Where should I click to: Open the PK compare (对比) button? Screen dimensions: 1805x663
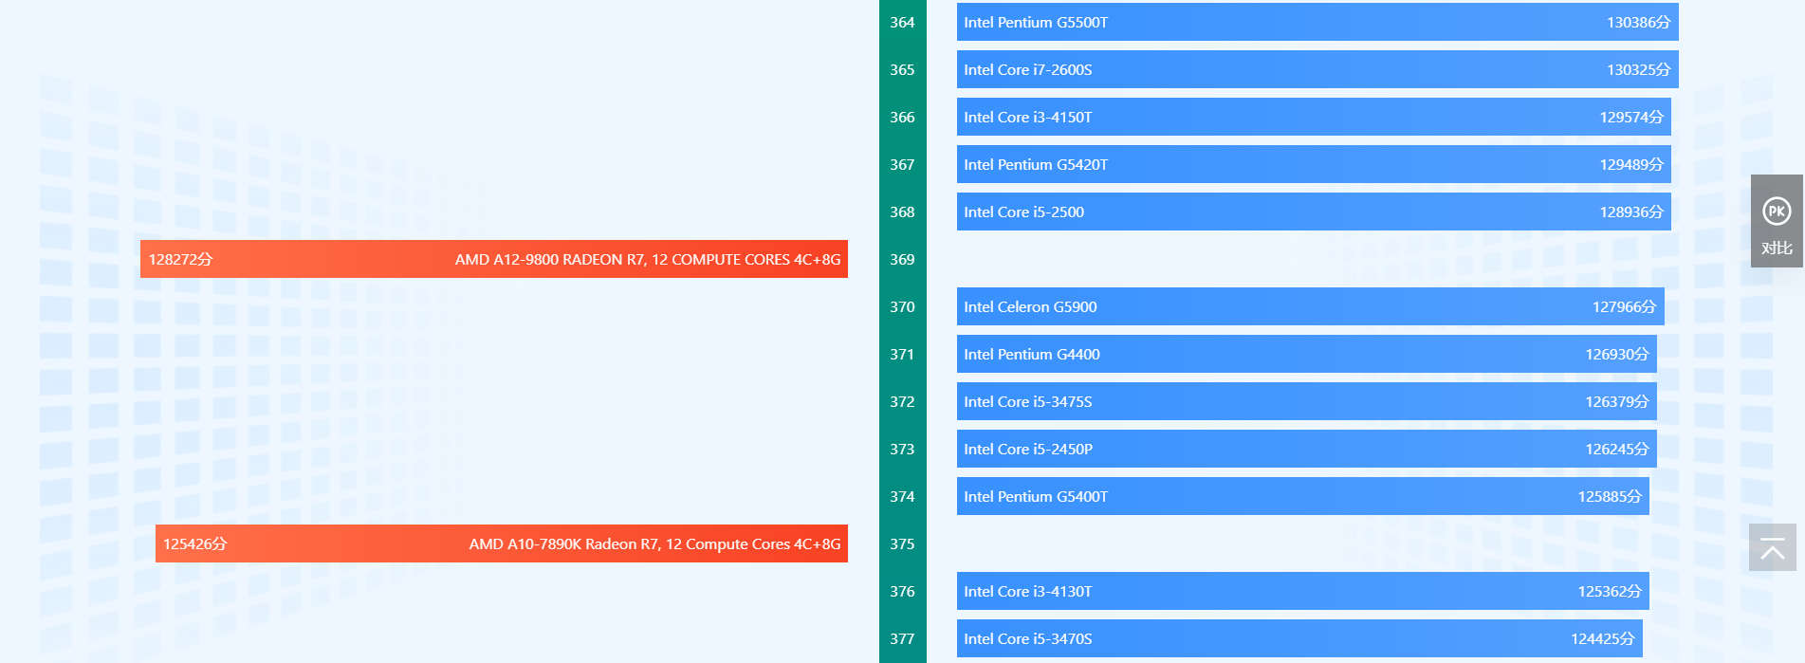[1777, 221]
